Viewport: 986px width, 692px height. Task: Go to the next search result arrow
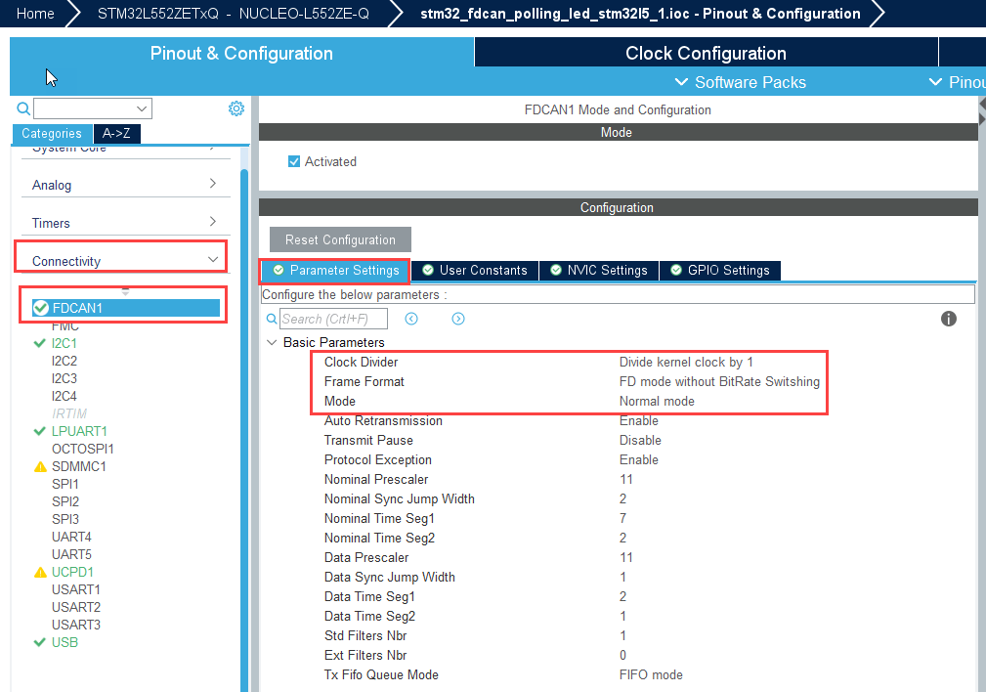click(x=458, y=319)
